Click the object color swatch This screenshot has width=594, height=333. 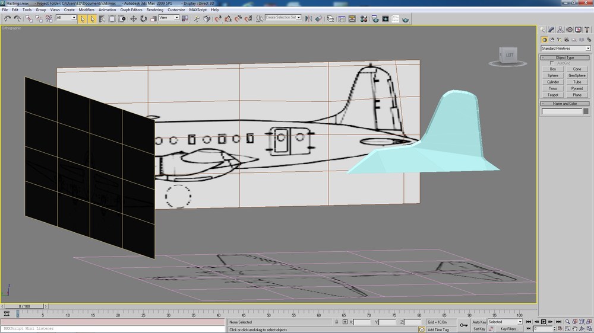[586, 111]
